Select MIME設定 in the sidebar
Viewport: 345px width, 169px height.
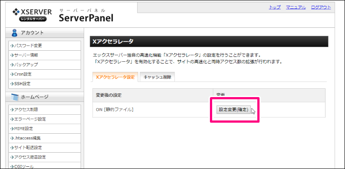(x=45, y=129)
